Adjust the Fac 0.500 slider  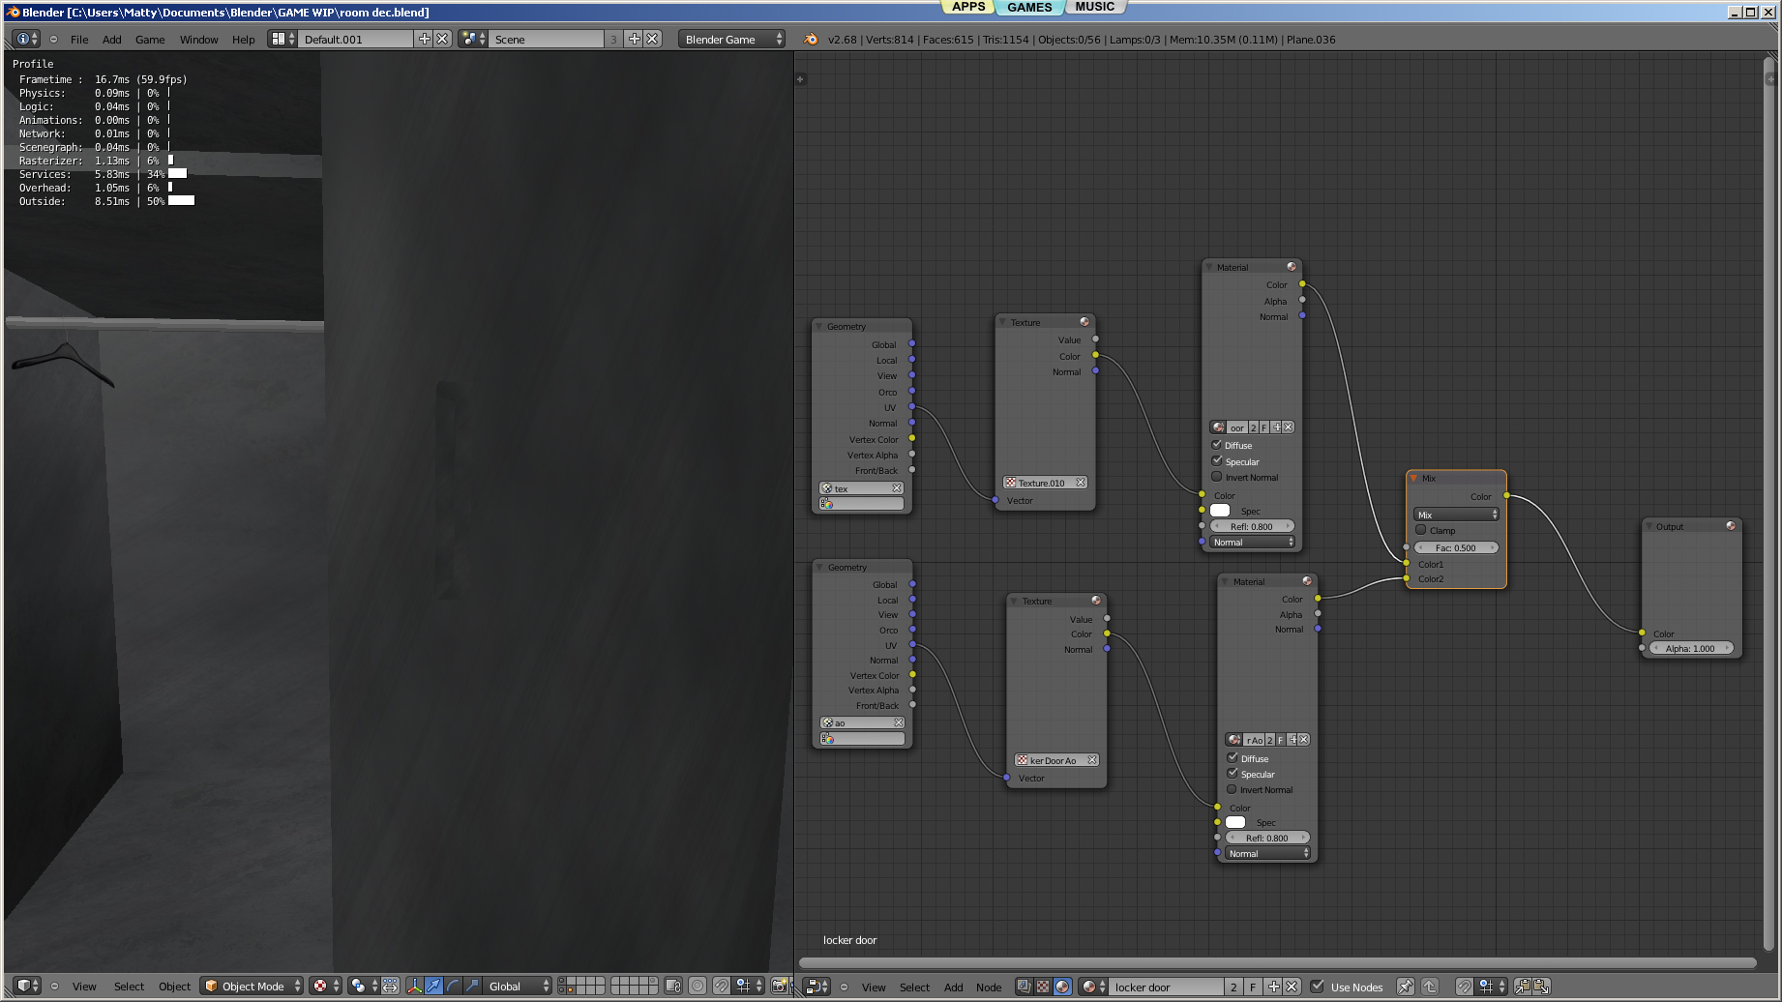click(1456, 547)
